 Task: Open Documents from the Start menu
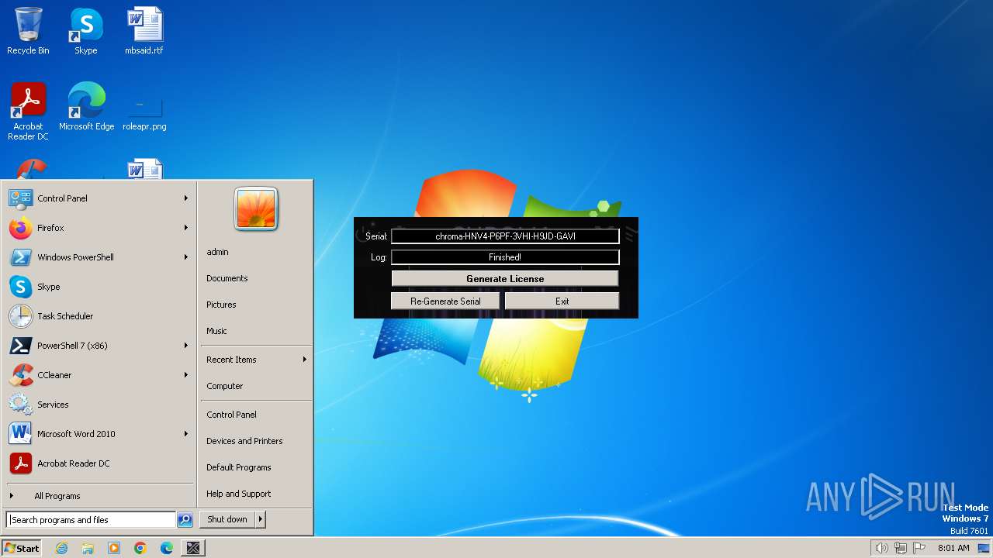(x=227, y=278)
